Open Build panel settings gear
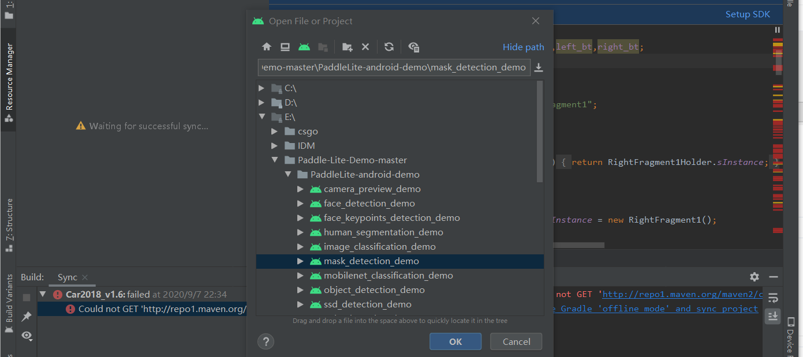The height and width of the screenshot is (357, 803). pyautogui.click(x=755, y=277)
